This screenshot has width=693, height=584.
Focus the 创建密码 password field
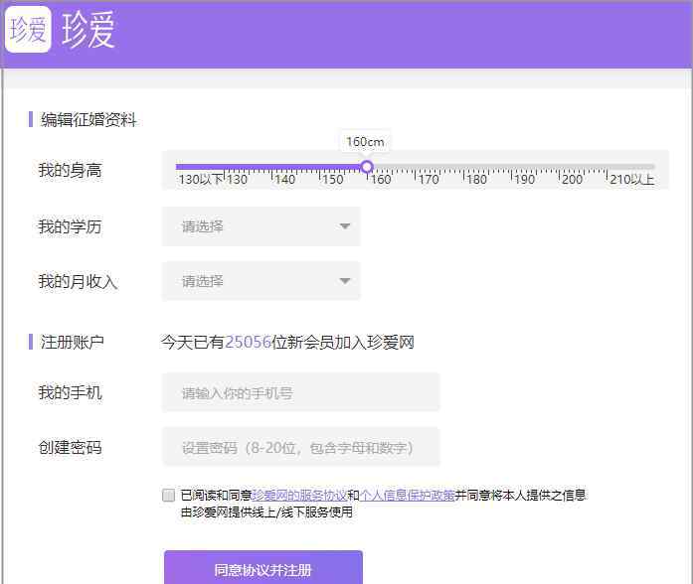[x=301, y=447]
